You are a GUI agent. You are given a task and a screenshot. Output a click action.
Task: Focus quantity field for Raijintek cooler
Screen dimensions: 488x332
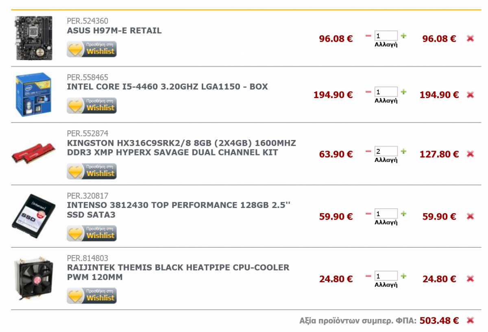[386, 276]
